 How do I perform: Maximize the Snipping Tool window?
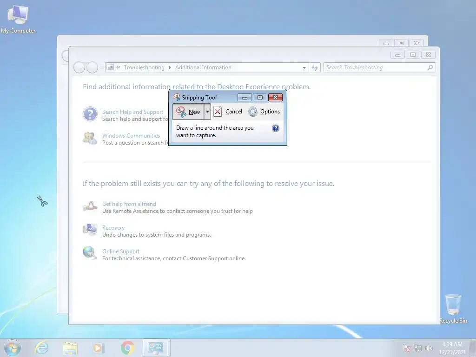click(x=260, y=98)
